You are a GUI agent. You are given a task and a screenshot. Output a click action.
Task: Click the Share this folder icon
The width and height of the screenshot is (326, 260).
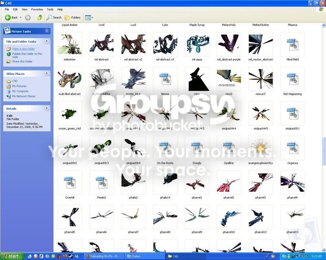9,61
